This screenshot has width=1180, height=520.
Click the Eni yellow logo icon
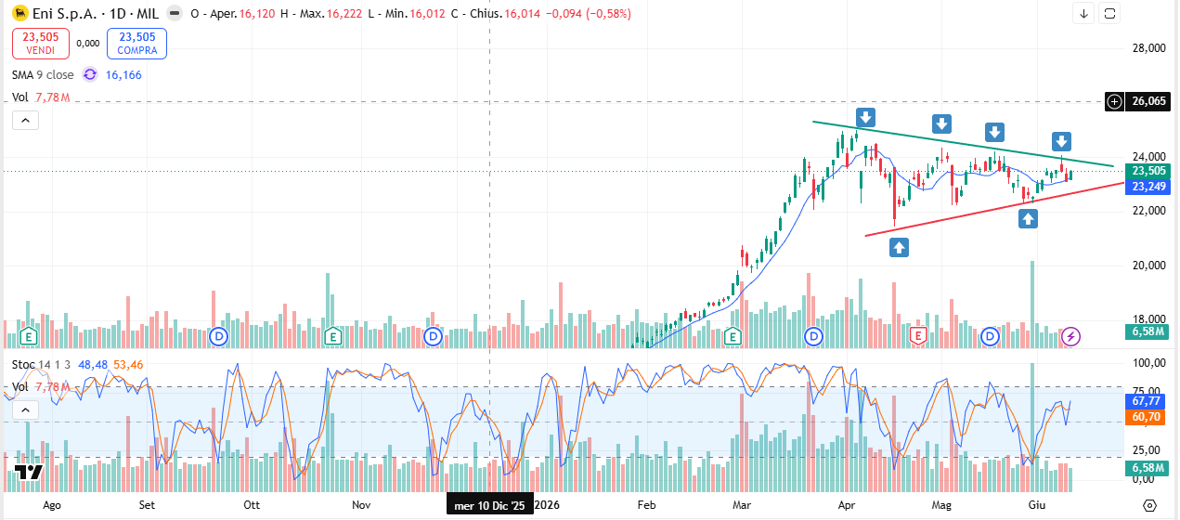19,15
